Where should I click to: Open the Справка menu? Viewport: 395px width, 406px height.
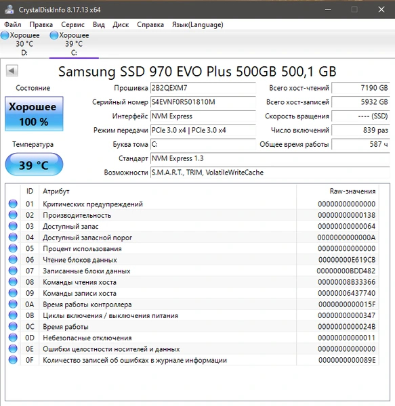[150, 24]
